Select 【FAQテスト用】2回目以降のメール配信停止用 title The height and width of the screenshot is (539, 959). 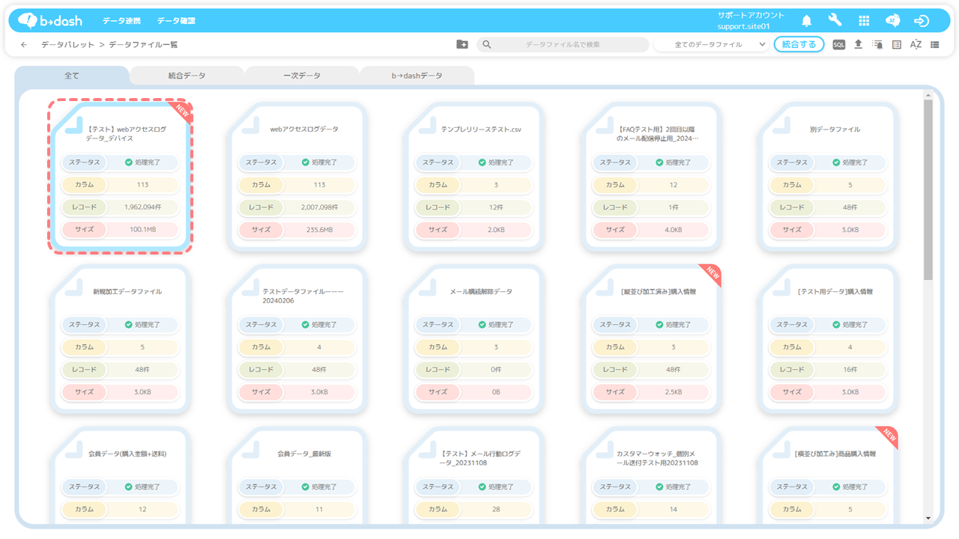658,134
